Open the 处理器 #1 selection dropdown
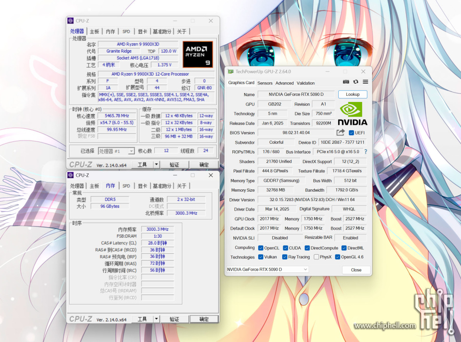 [x=117, y=151]
